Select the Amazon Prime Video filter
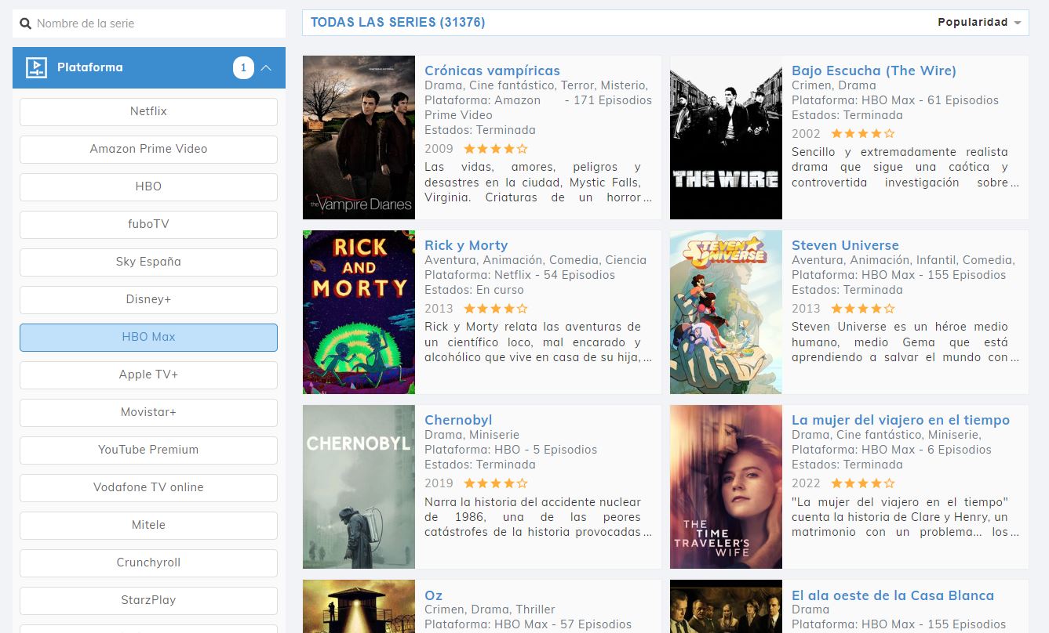The image size is (1049, 633). coord(148,149)
